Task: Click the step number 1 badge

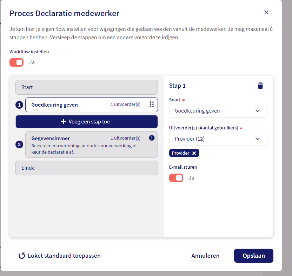Action: (x=19, y=105)
